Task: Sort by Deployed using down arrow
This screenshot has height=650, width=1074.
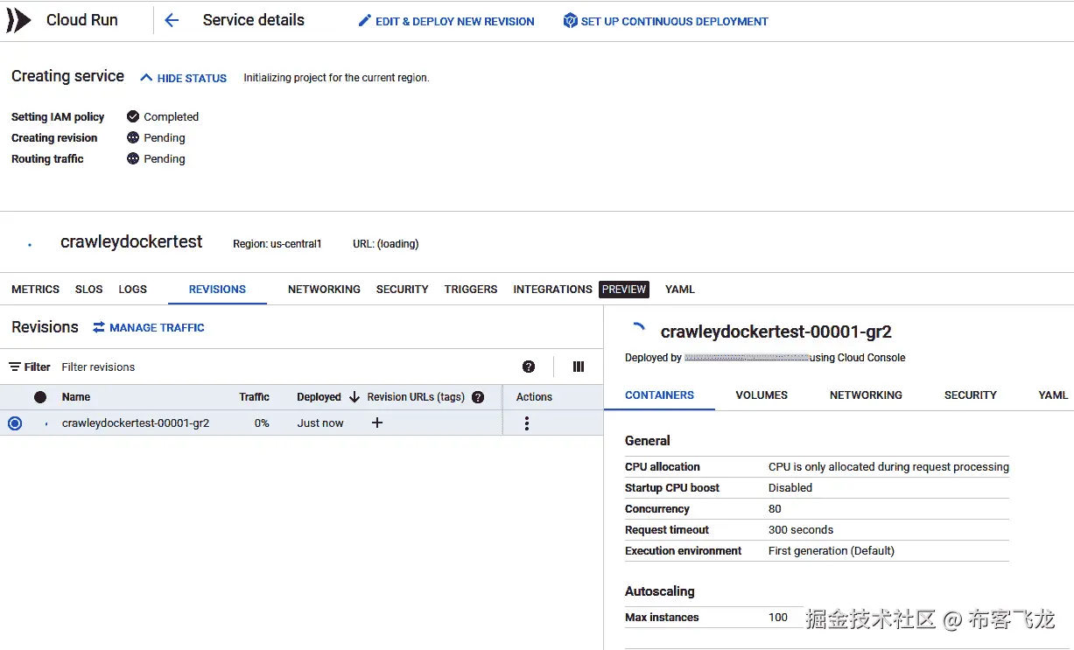Action: [354, 396]
